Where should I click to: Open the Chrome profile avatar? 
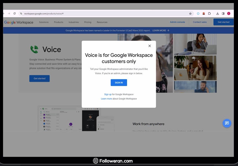229,14
